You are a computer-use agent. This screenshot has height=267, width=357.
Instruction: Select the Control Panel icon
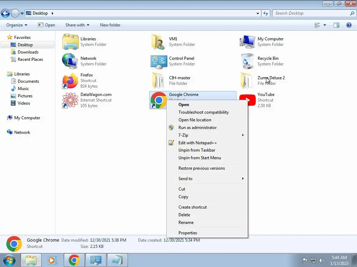[159, 62]
